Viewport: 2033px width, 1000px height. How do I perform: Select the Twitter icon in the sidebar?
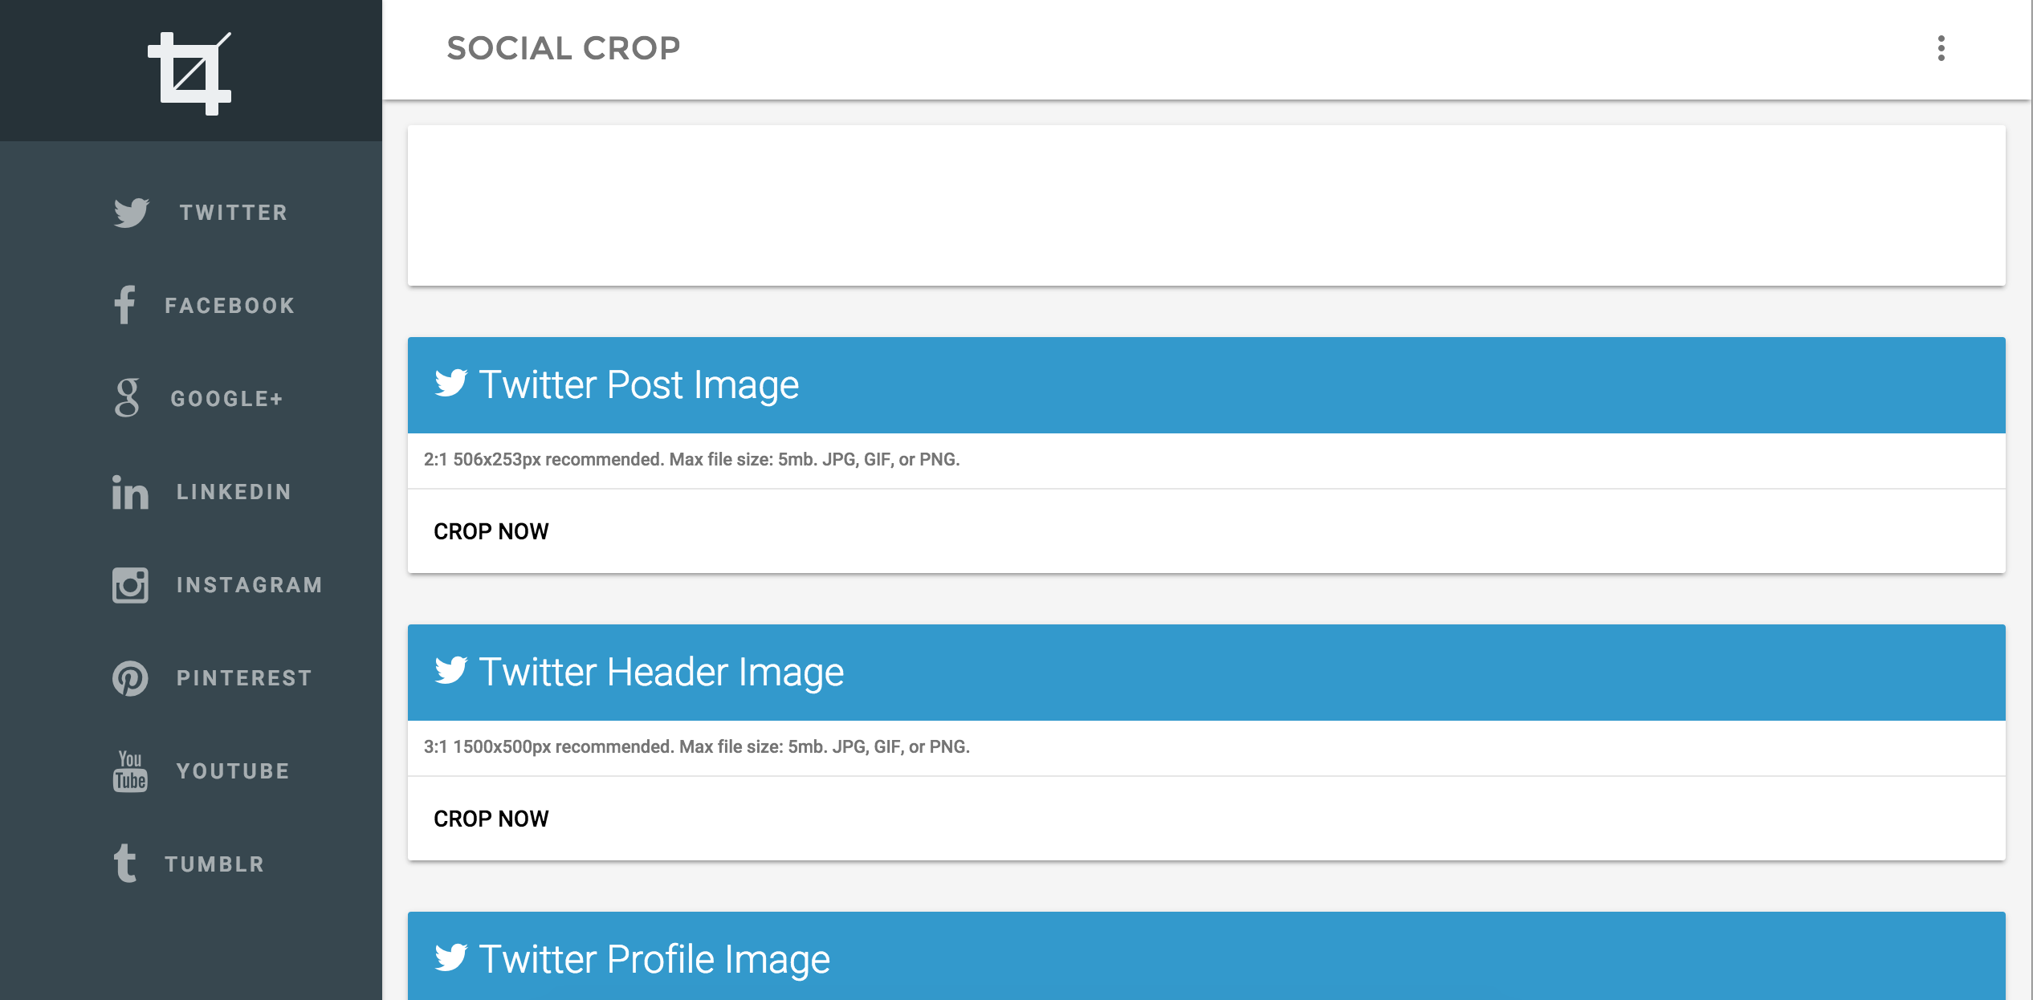click(131, 213)
